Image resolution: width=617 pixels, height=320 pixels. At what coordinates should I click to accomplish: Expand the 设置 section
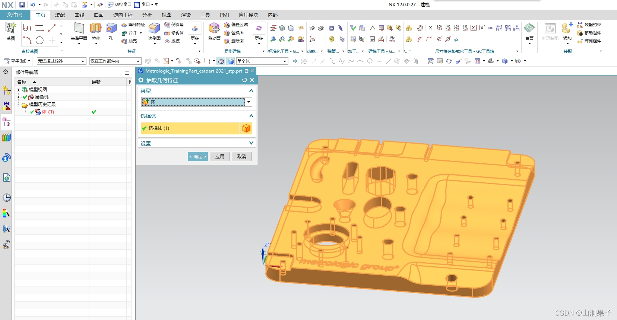(x=251, y=143)
